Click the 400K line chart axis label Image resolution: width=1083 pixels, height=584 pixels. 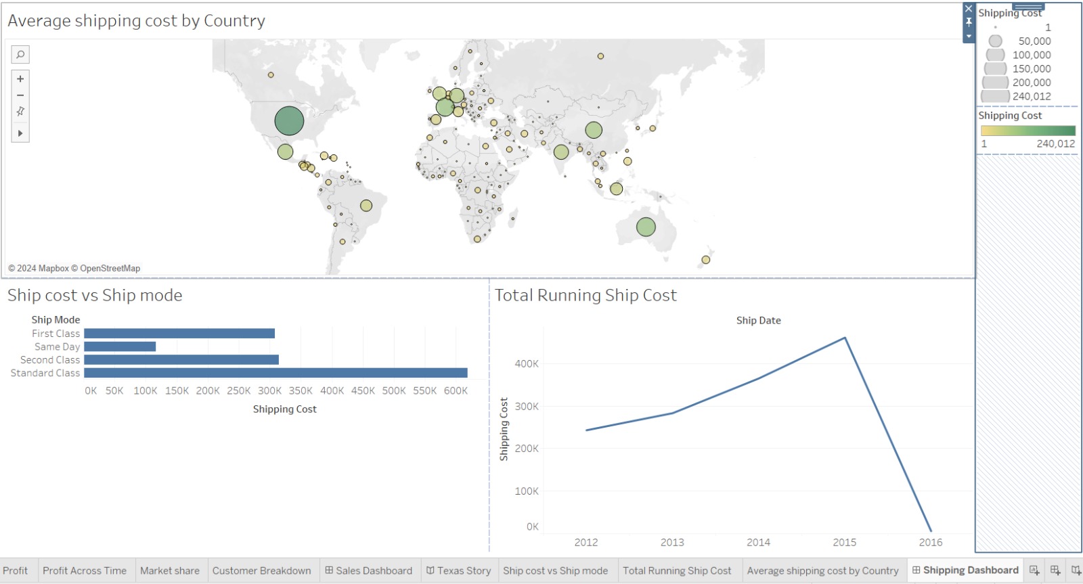coord(527,363)
